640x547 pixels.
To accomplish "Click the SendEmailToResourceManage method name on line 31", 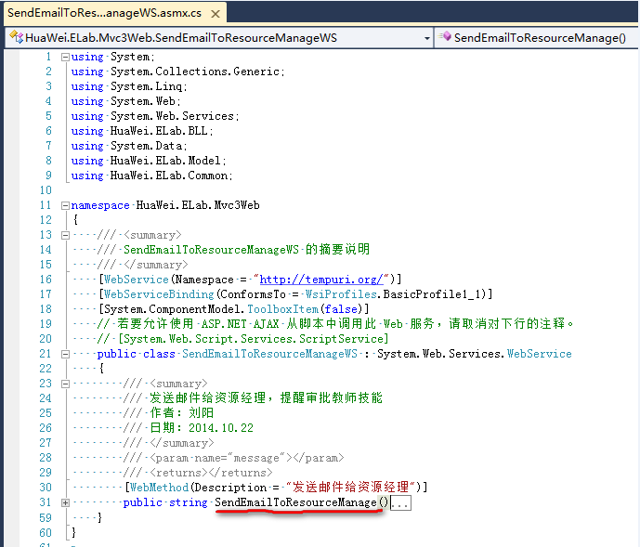I will coord(295,502).
